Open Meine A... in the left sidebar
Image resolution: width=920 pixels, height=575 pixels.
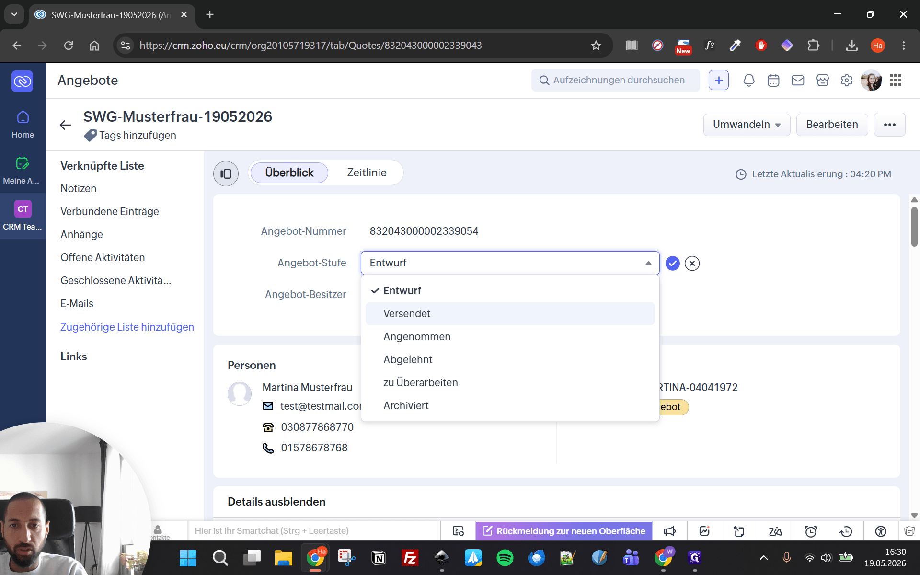pos(23,171)
